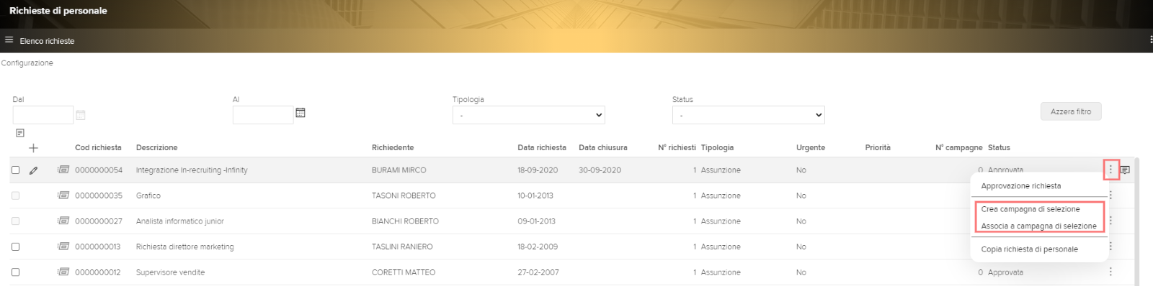
Task: Click the Elenco richieste title
Action: 47,41
